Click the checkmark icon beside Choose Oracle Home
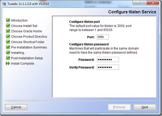 point(8,31)
